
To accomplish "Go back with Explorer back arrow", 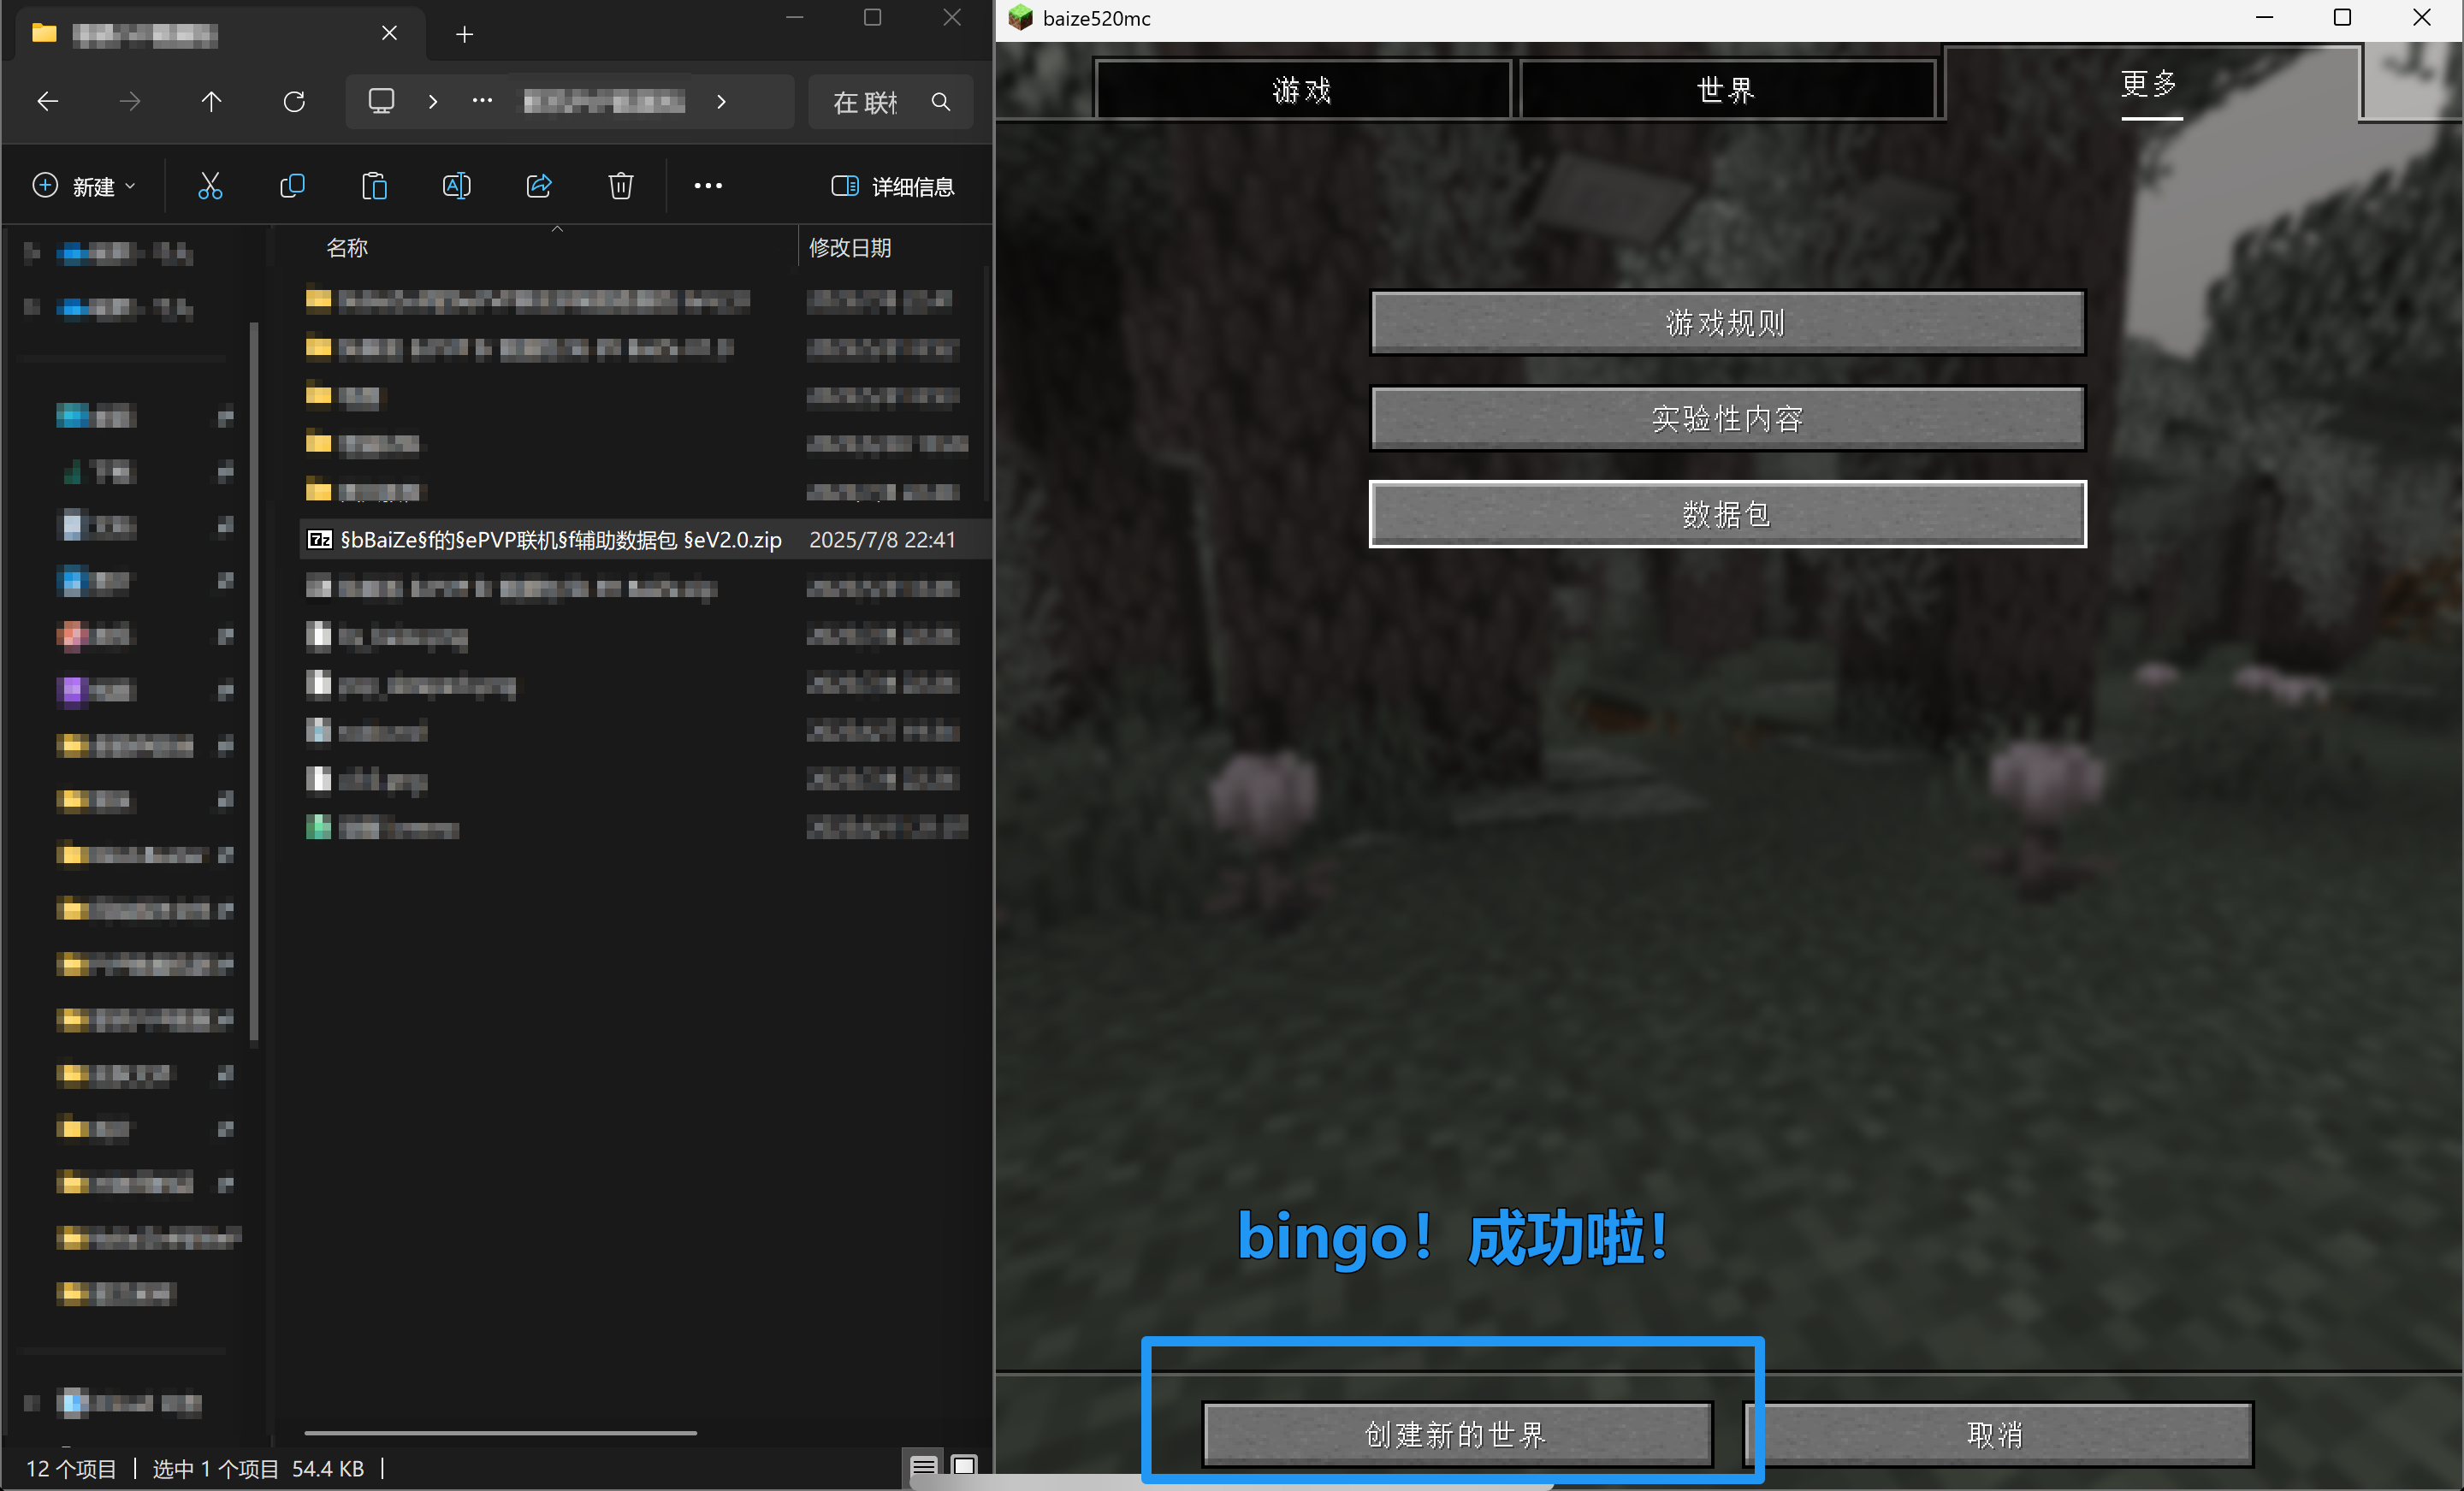I will click(48, 101).
